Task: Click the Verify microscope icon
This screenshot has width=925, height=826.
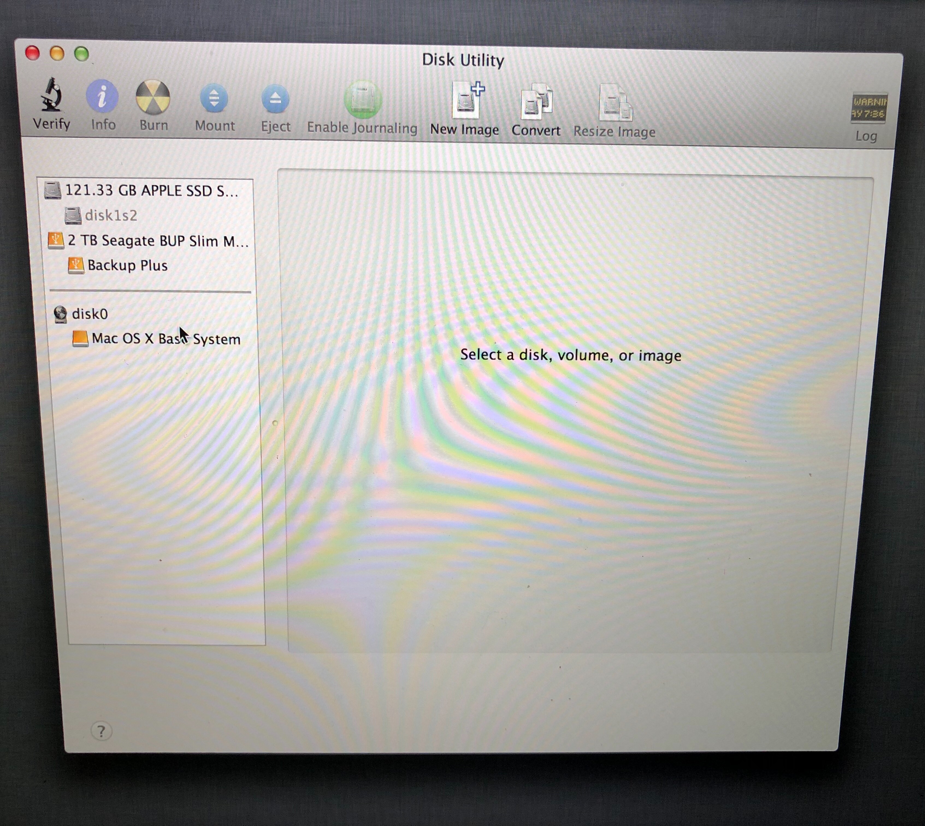Action: [51, 95]
